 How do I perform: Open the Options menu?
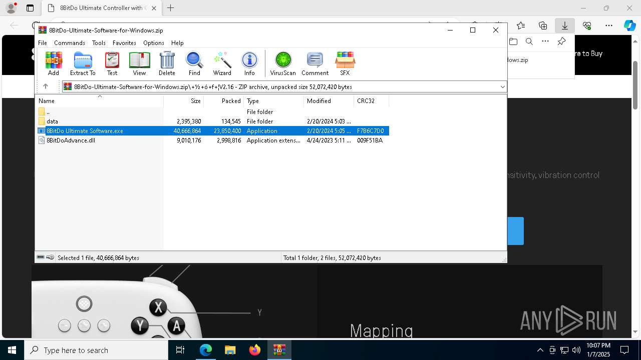(153, 43)
